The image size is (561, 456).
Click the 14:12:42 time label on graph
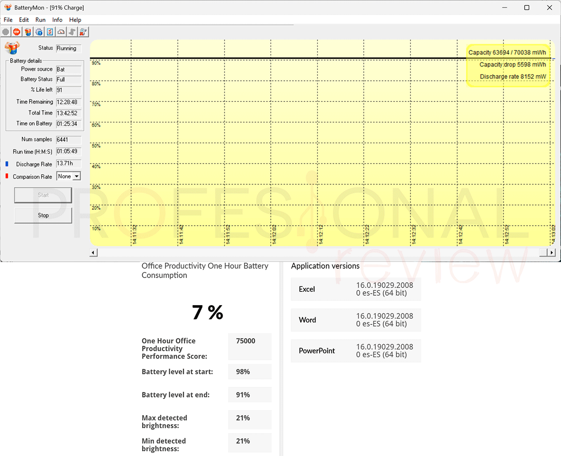460,235
